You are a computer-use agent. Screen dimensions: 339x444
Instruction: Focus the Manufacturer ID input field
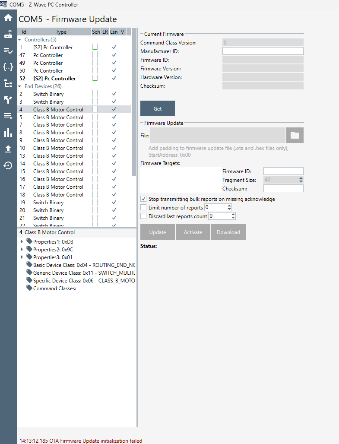tap(263, 51)
